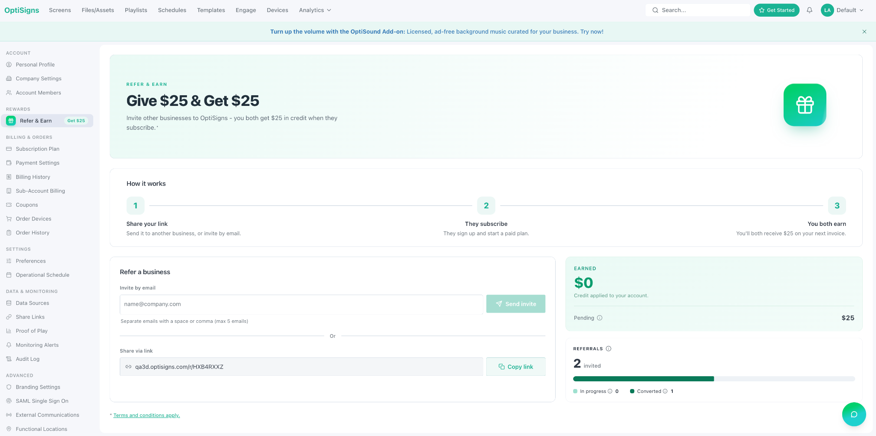Open Files/Assets in top navigation
Screen dimensions: 876x436
(98, 10)
